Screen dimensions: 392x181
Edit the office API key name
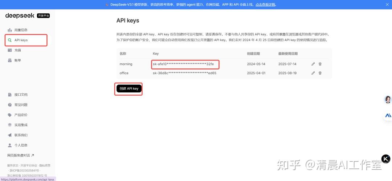pos(313,73)
